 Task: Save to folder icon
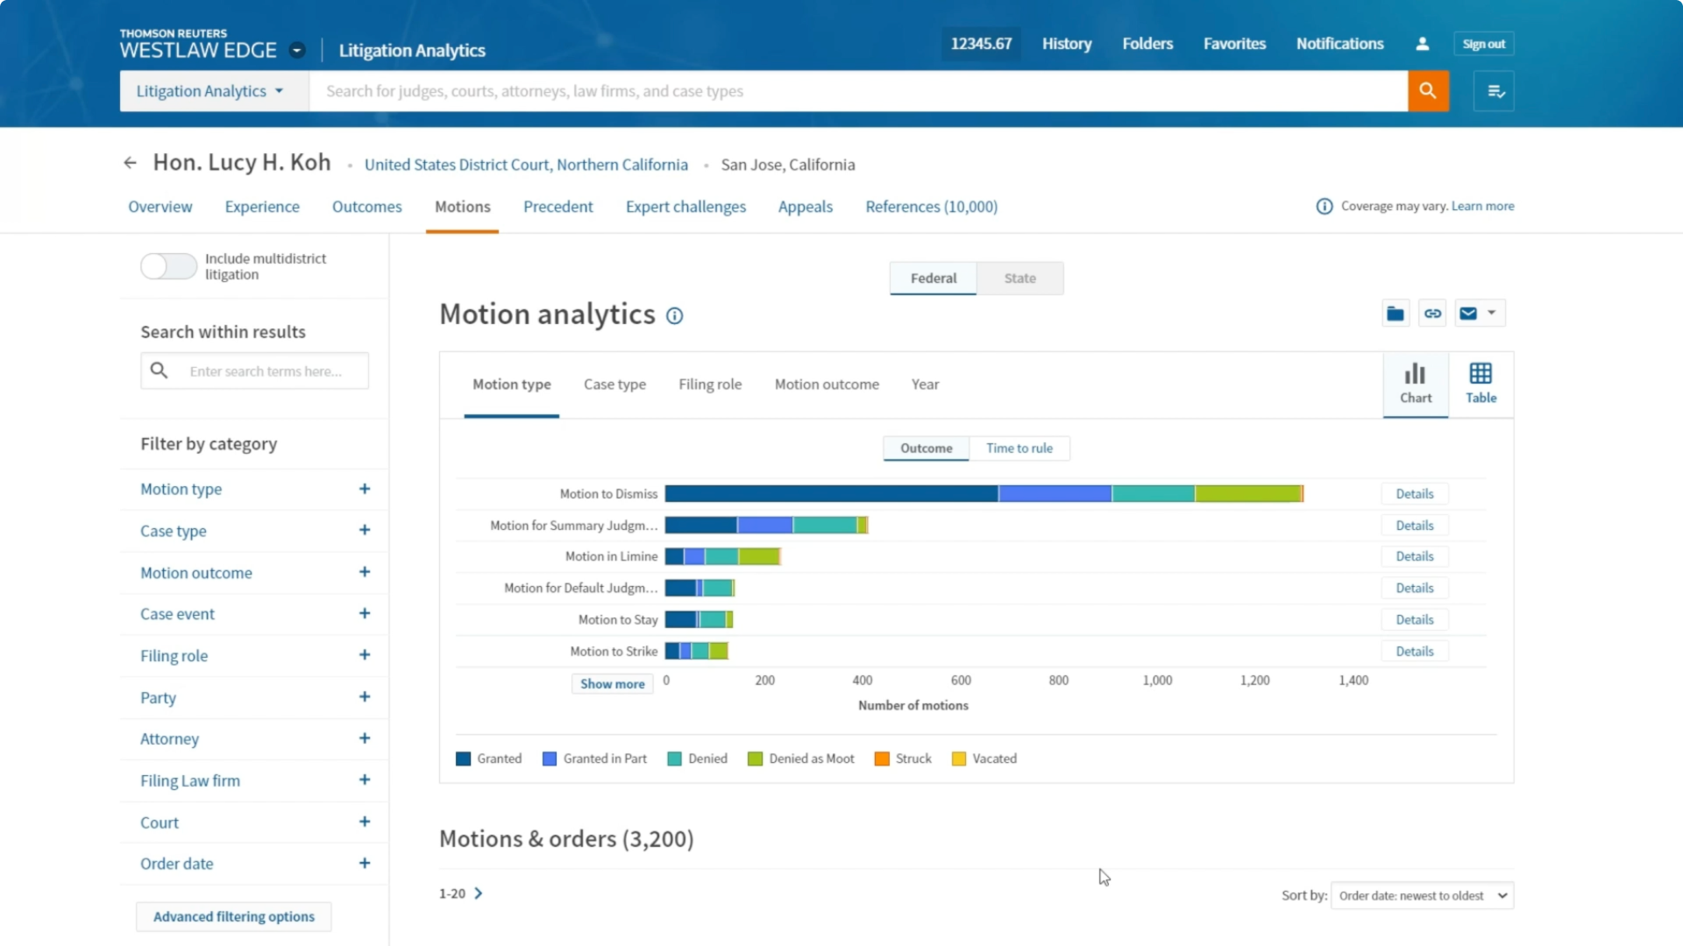tap(1395, 314)
